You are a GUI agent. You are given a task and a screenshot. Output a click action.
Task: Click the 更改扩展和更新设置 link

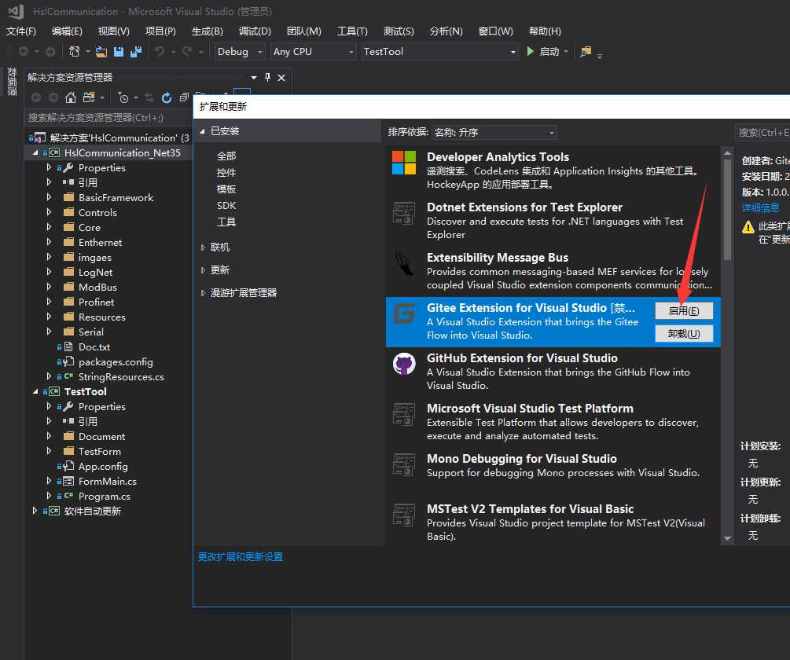[x=240, y=556]
